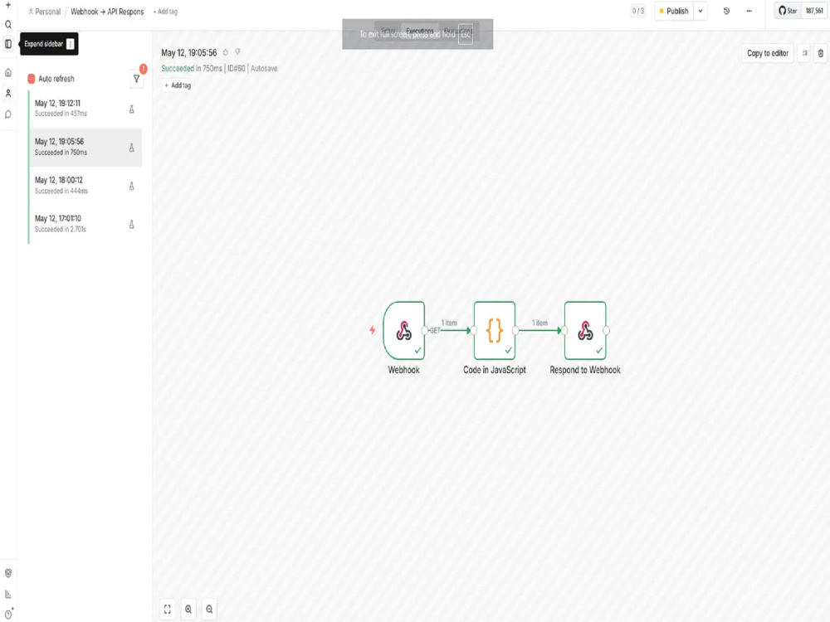
Task: Click the ID#60 execution label
Action: pos(236,68)
